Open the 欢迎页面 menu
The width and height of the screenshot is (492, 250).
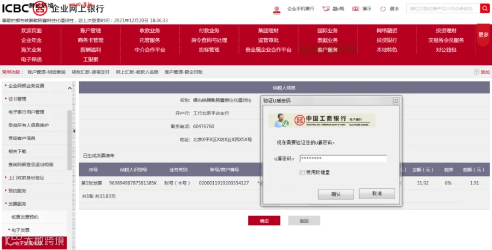click(31, 31)
